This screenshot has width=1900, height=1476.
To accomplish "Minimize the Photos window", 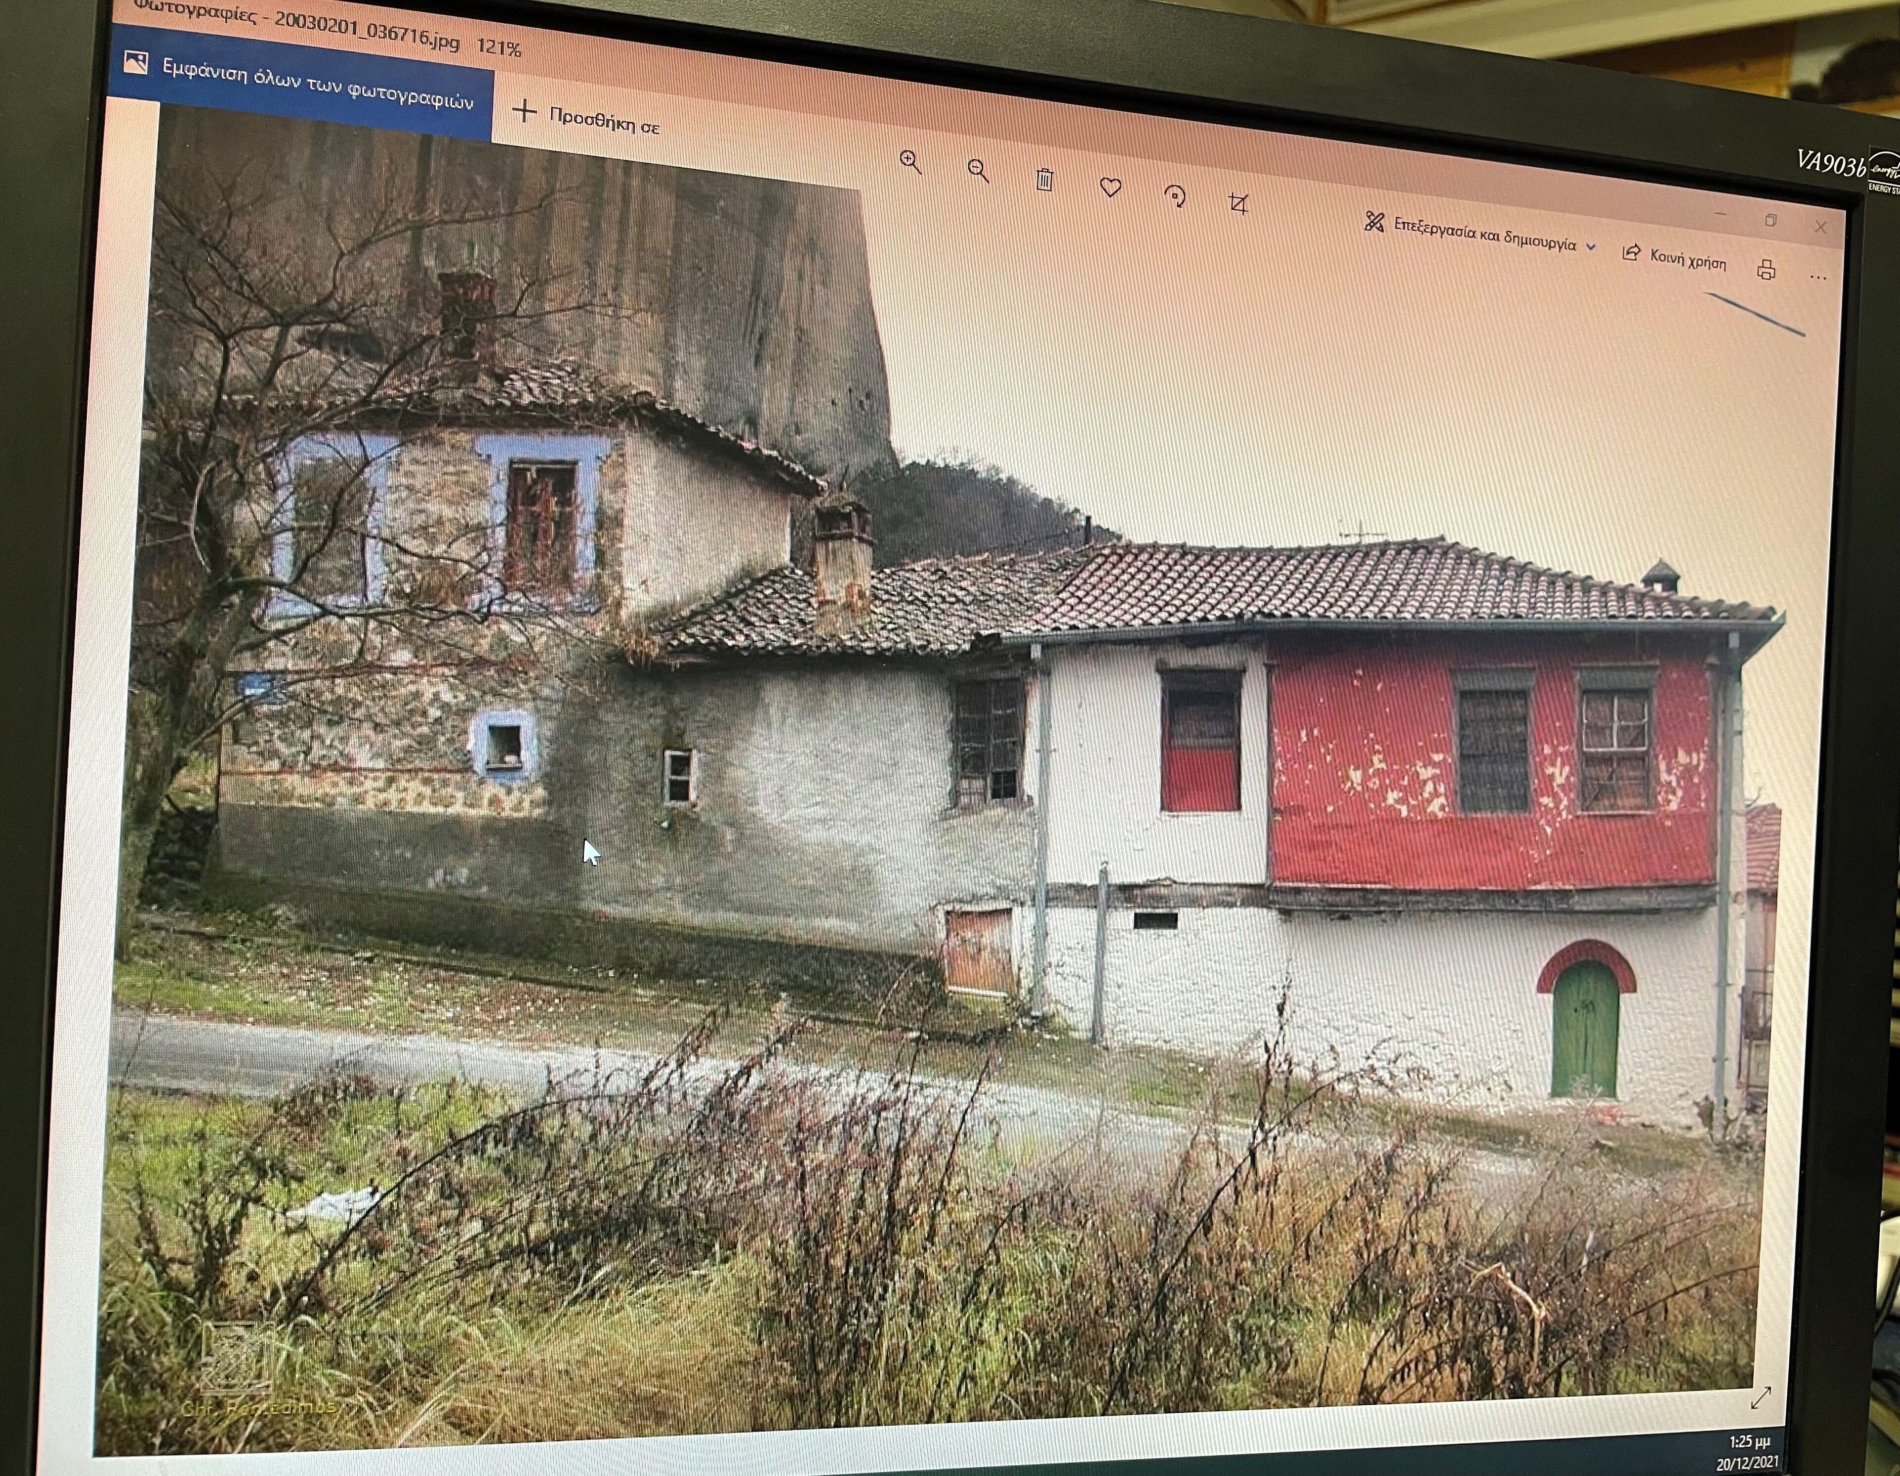I will pyautogui.click(x=1720, y=214).
